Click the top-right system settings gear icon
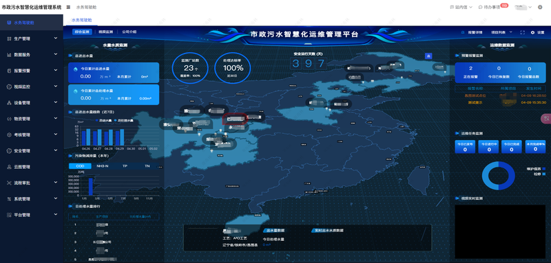551x263 pixels. [x=540, y=7]
